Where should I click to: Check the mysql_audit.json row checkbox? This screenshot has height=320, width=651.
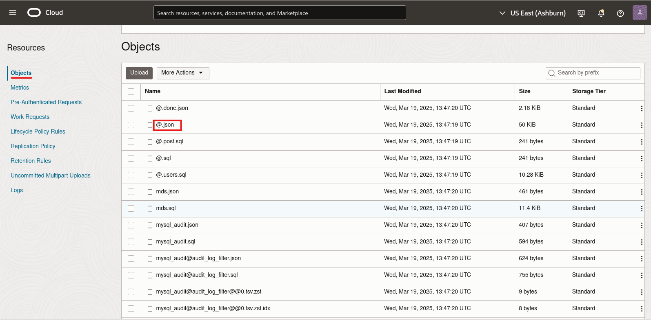pyautogui.click(x=131, y=225)
